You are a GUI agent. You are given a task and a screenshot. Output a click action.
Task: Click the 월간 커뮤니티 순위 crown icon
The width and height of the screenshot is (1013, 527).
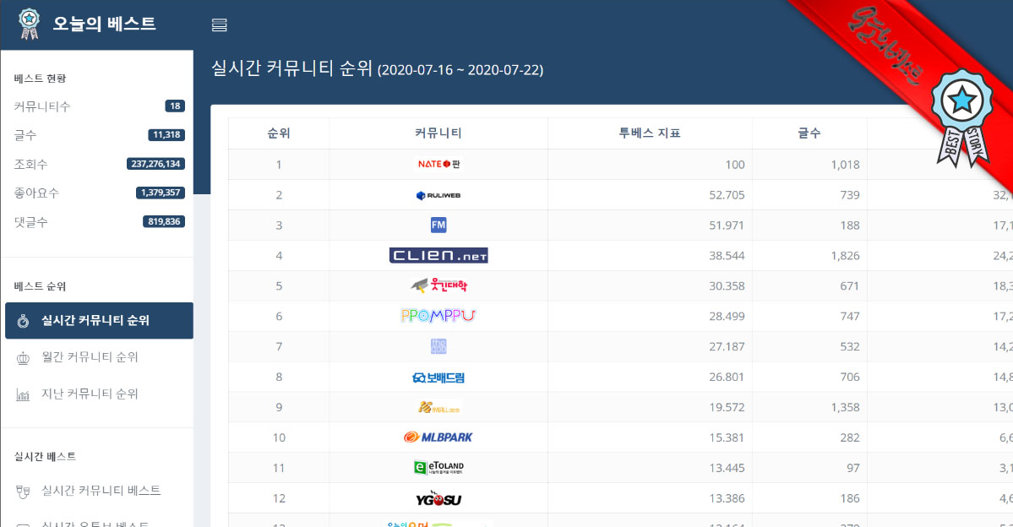[x=24, y=358]
